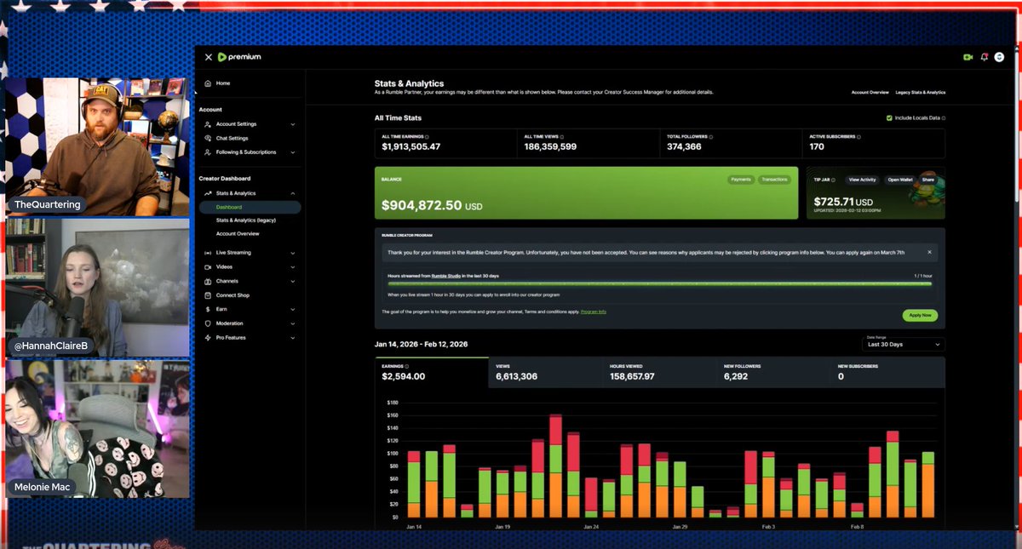The image size is (1022, 549).
Task: Open the Rumble premium logo
Action: (239, 57)
